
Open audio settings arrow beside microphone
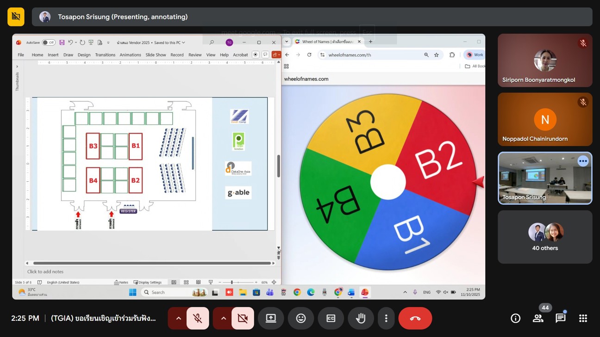(178, 319)
